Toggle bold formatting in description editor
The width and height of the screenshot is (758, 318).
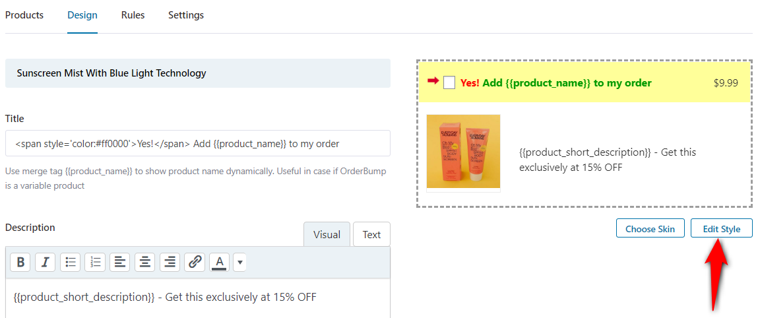20,262
